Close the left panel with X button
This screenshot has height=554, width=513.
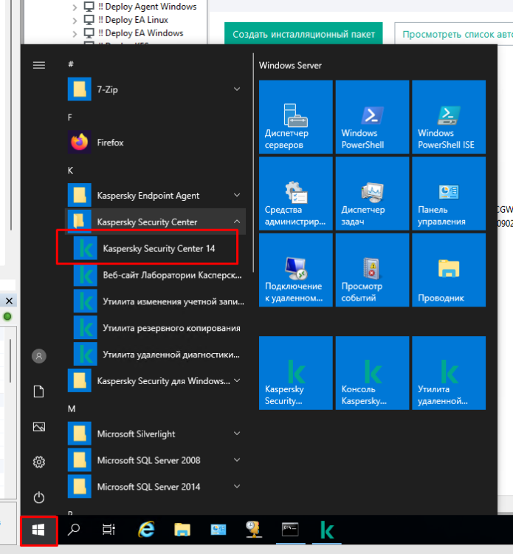tap(9, 301)
